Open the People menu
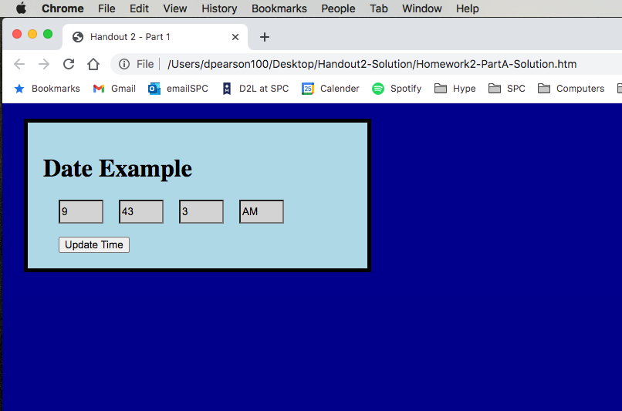This screenshot has width=622, height=411. tap(338, 8)
